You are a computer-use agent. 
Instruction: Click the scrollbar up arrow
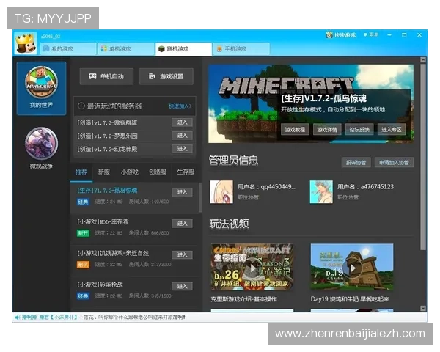[423, 60]
